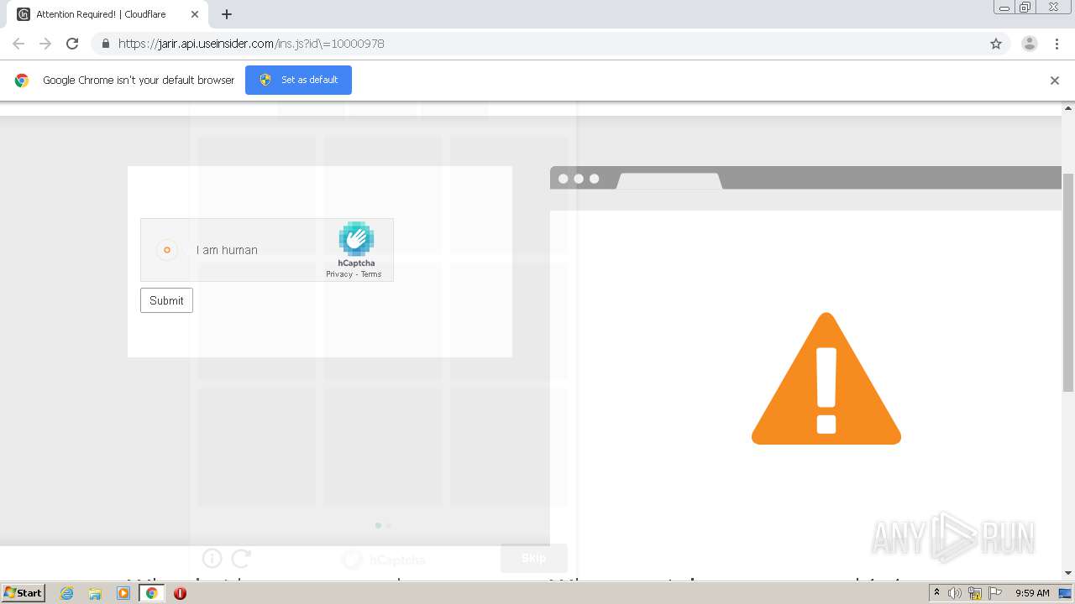Open the Chrome profile avatar
Screen dimensions: 1075x604
coord(1030,44)
